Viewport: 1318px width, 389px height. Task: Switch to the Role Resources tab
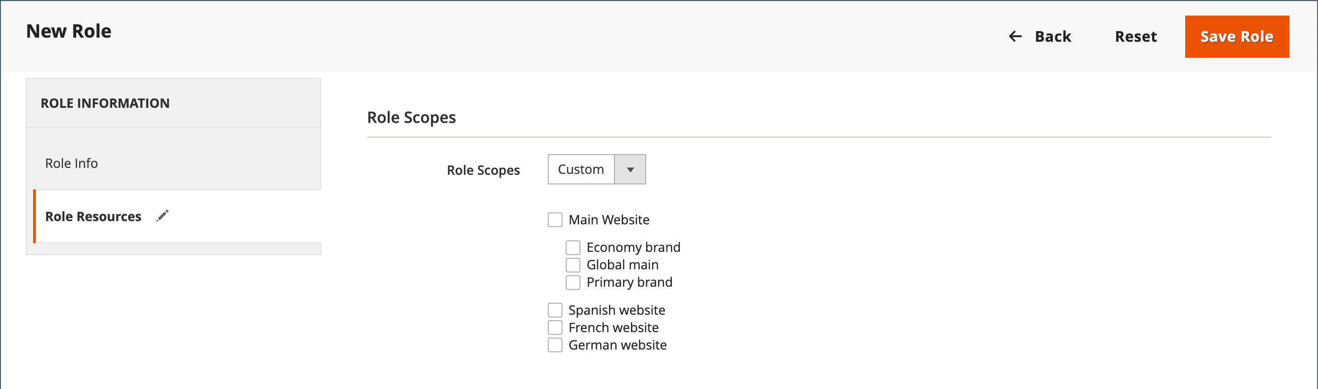(x=93, y=217)
